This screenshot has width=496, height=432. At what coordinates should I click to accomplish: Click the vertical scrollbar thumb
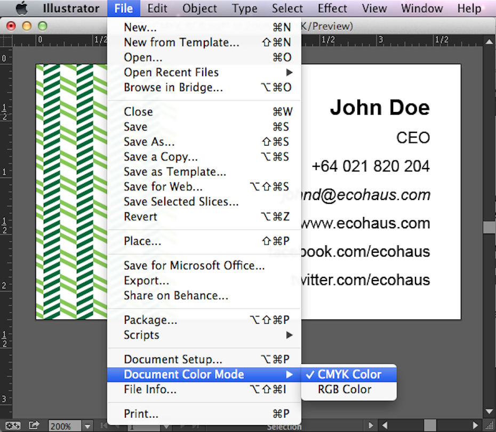tap(489, 227)
